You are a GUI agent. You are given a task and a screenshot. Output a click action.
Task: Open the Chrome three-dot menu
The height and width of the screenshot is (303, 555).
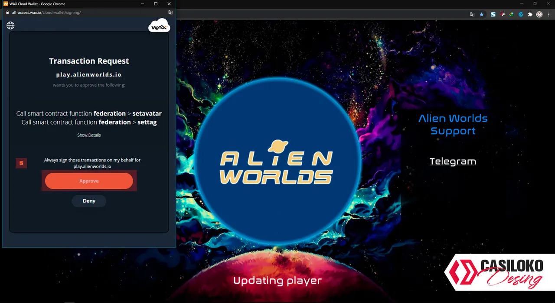[548, 14]
